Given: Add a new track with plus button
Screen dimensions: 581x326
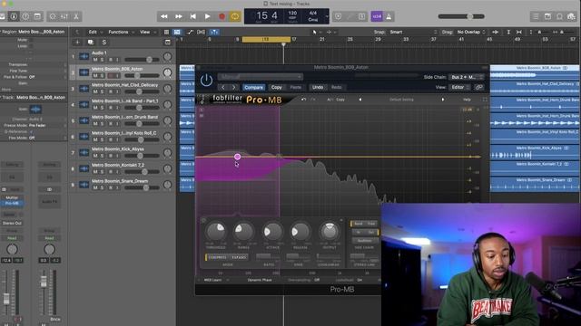Looking at the screenshot, I should (77, 43).
